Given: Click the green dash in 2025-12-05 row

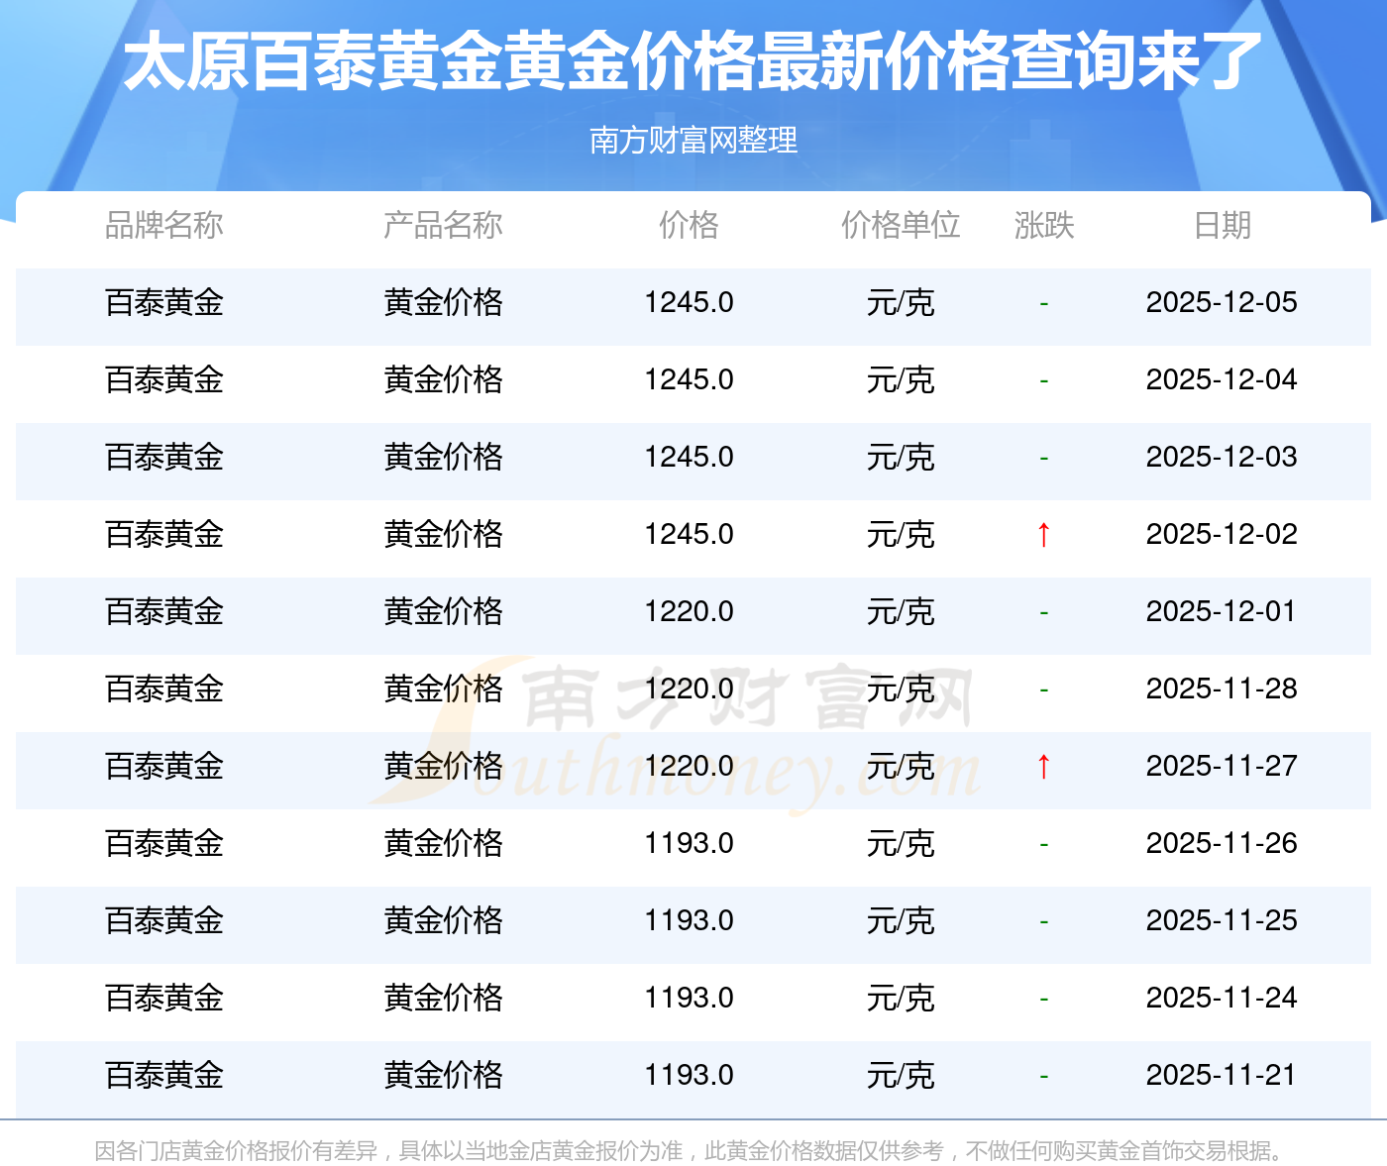Looking at the screenshot, I should point(1043,304).
